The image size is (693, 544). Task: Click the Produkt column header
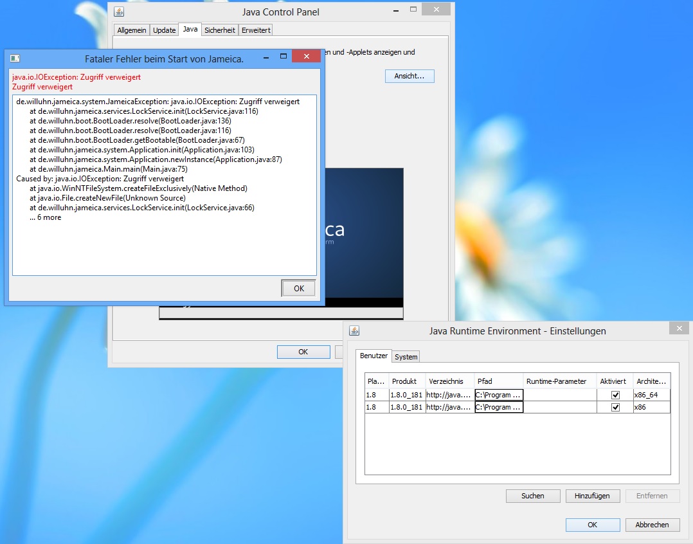406,381
